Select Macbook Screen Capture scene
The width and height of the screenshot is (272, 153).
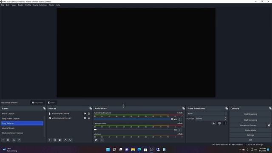[22, 133]
